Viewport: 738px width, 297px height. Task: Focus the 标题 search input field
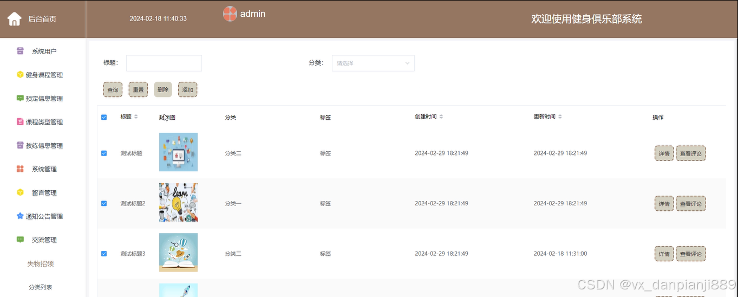pyautogui.click(x=164, y=63)
